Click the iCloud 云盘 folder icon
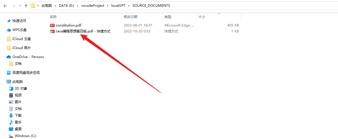The width and height of the screenshot is (338, 139). tap(9, 39)
